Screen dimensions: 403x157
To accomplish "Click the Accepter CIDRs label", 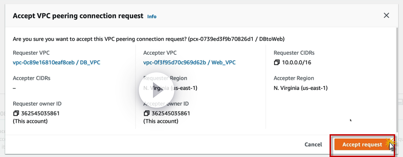I will (x=31, y=78).
